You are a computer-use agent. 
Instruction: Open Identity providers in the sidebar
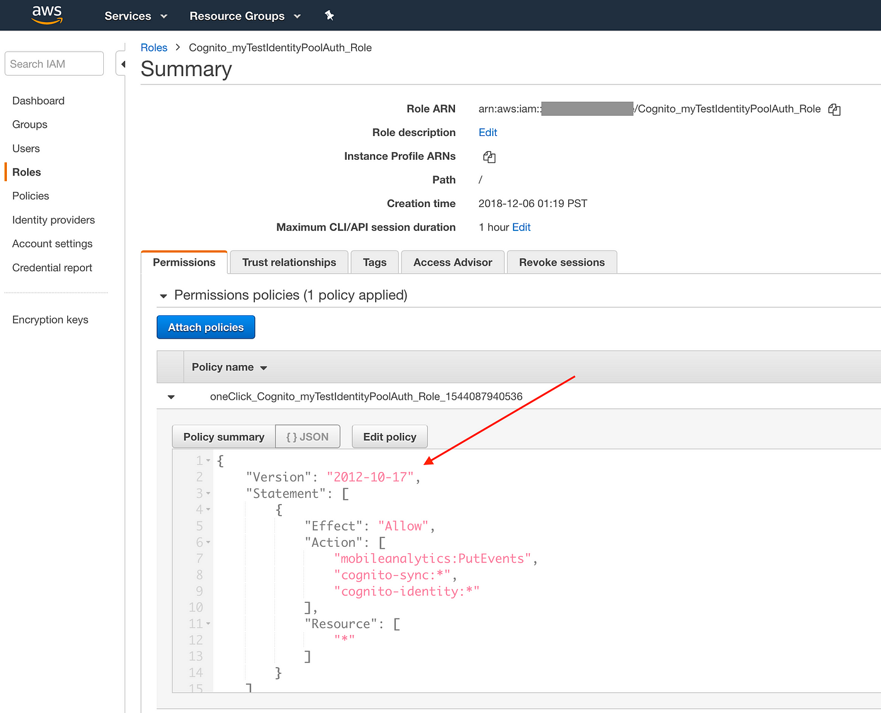point(53,220)
